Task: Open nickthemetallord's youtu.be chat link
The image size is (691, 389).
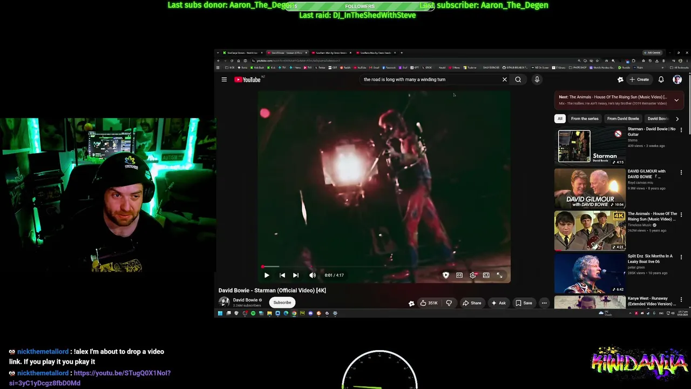Action: (90, 378)
